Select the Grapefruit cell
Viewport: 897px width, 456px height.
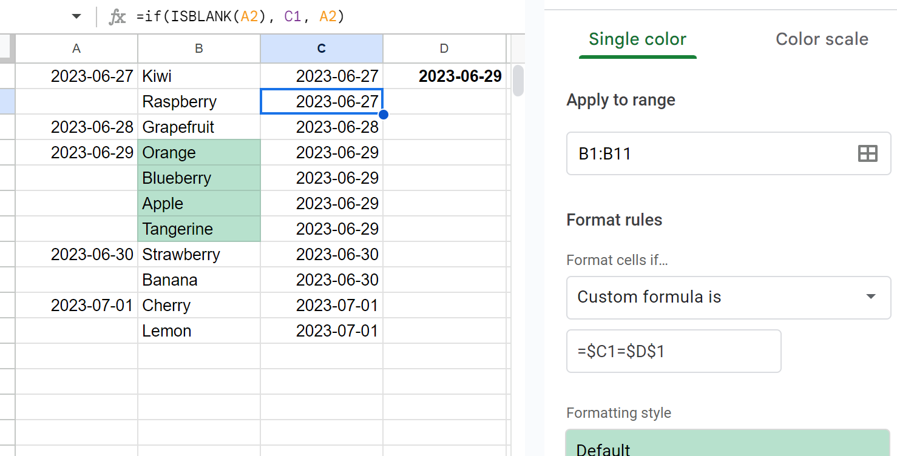pyautogui.click(x=199, y=127)
